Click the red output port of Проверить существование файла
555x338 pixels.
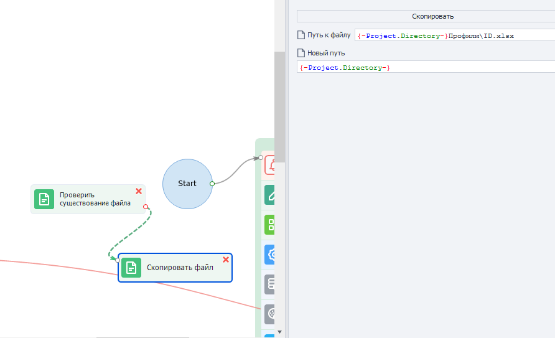(x=146, y=207)
